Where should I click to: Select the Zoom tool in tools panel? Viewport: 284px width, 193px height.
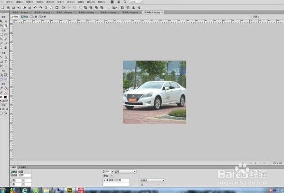pos(6,113)
